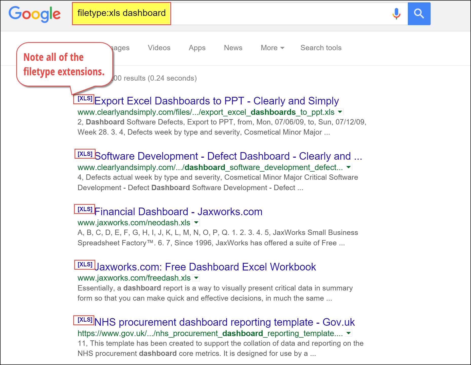Image resolution: width=471 pixels, height=365 pixels.
Task: Click the gov.uk nhs_procurement_dashboard URL text
Action: click(x=210, y=333)
